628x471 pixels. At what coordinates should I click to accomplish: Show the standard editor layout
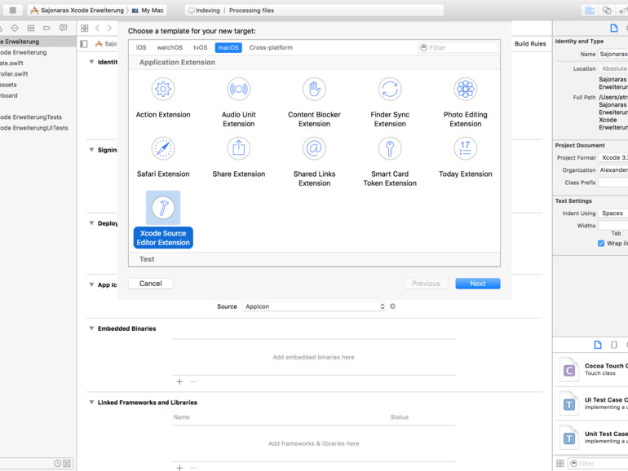590,11
